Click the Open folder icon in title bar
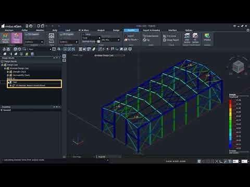The image size is (250, 187). pos(31,26)
